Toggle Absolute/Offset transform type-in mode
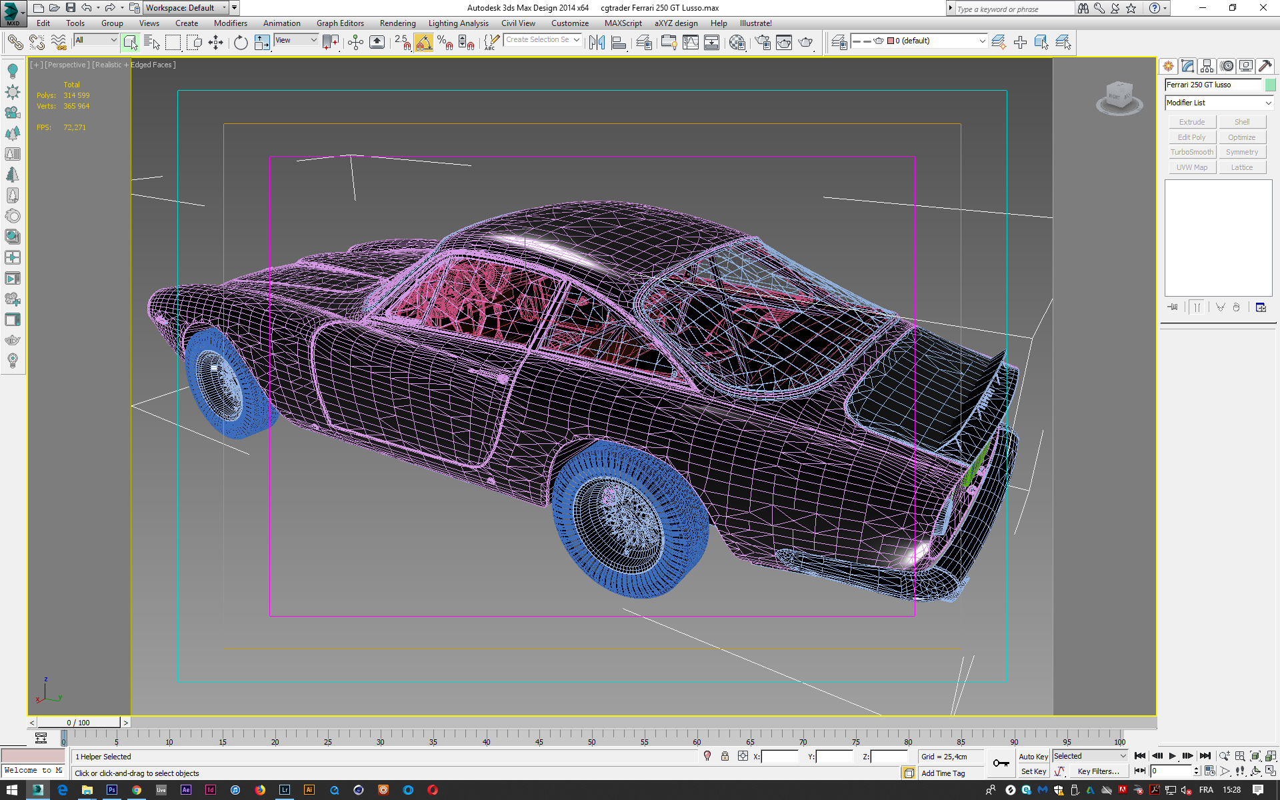This screenshot has width=1280, height=800. pyautogui.click(x=743, y=756)
